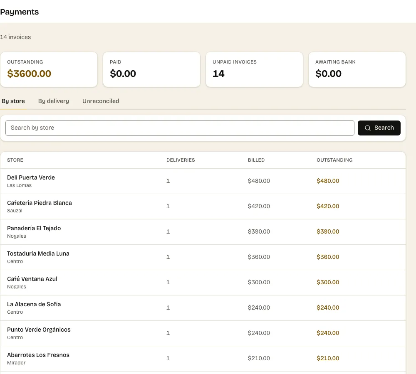The image size is (416, 374).
Task: Open the Punto Verde Orgánicos store row
Action: [x=203, y=333]
